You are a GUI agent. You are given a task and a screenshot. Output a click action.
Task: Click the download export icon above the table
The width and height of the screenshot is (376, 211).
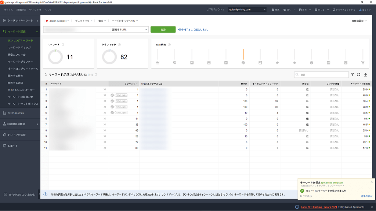(x=365, y=75)
